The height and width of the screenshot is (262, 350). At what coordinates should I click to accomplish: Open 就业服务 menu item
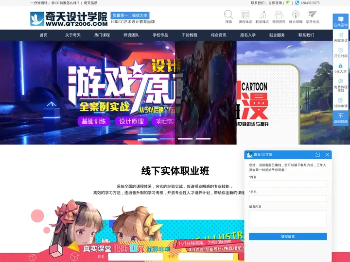point(277,35)
